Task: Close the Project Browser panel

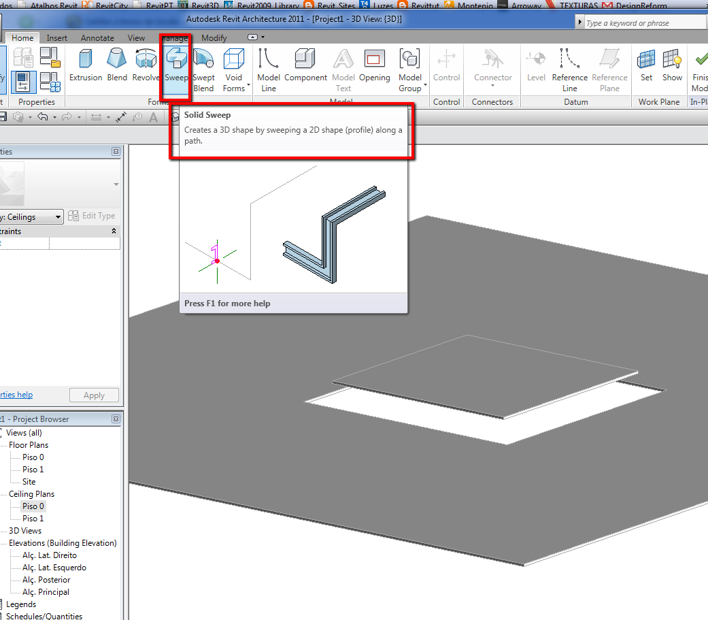Action: (116, 419)
